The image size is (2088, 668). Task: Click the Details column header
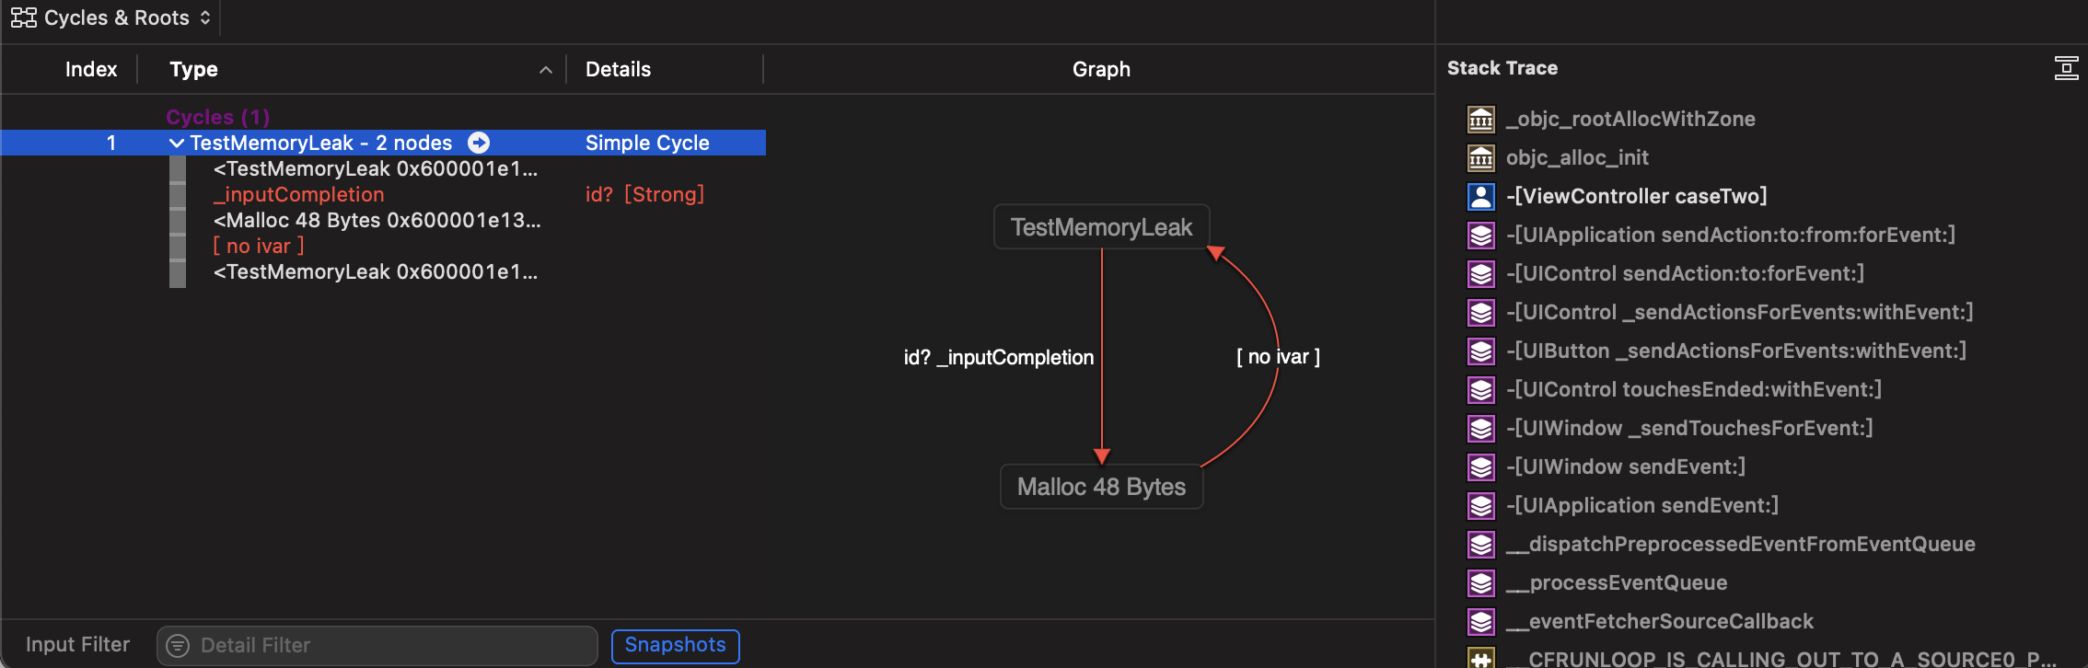coord(618,70)
